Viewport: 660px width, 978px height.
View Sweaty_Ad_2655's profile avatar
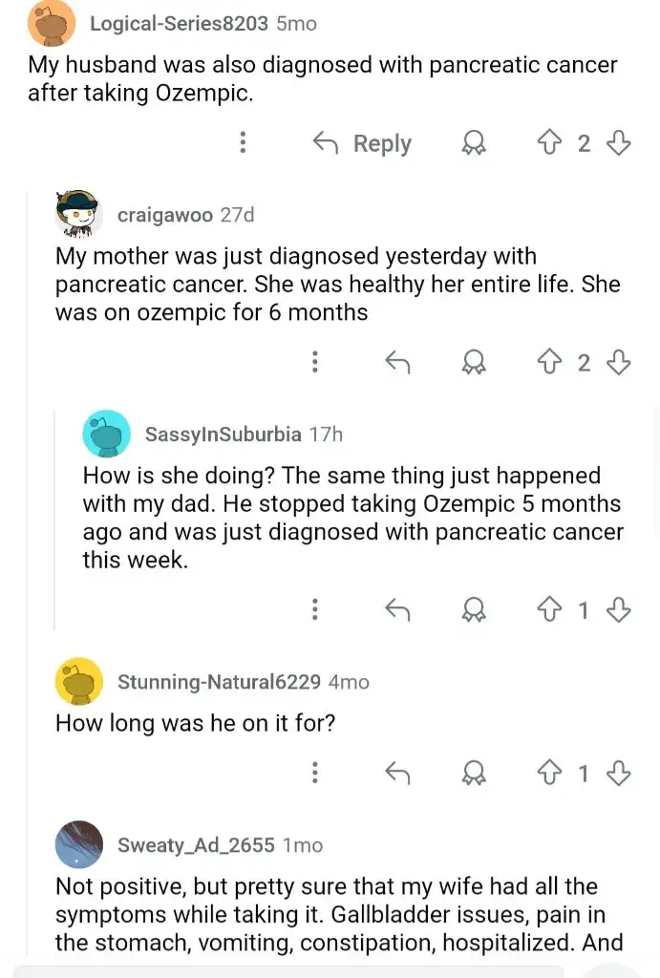(79, 845)
